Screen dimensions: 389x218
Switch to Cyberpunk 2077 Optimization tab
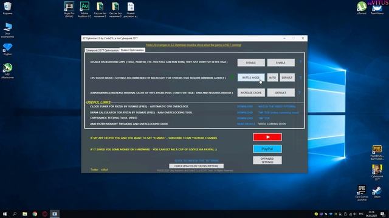click(102, 50)
